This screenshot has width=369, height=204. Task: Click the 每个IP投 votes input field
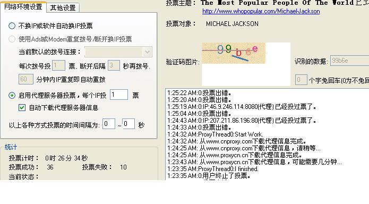tap(119, 95)
